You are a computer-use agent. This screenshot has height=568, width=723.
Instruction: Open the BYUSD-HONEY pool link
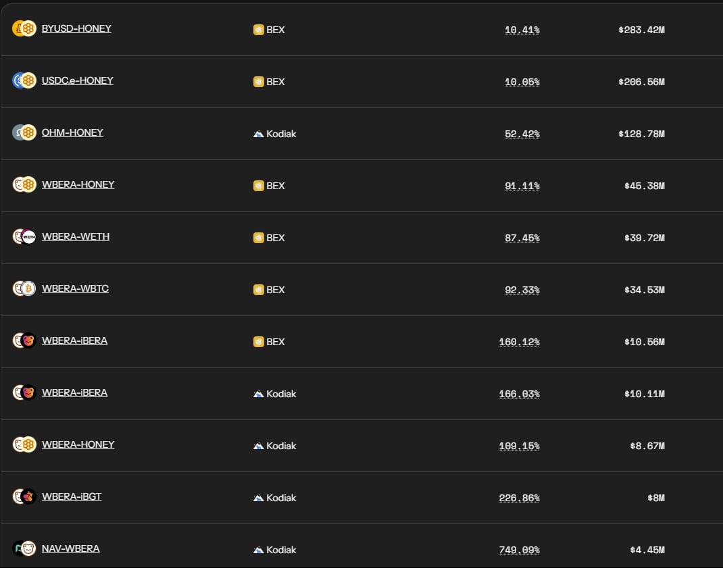click(76, 28)
